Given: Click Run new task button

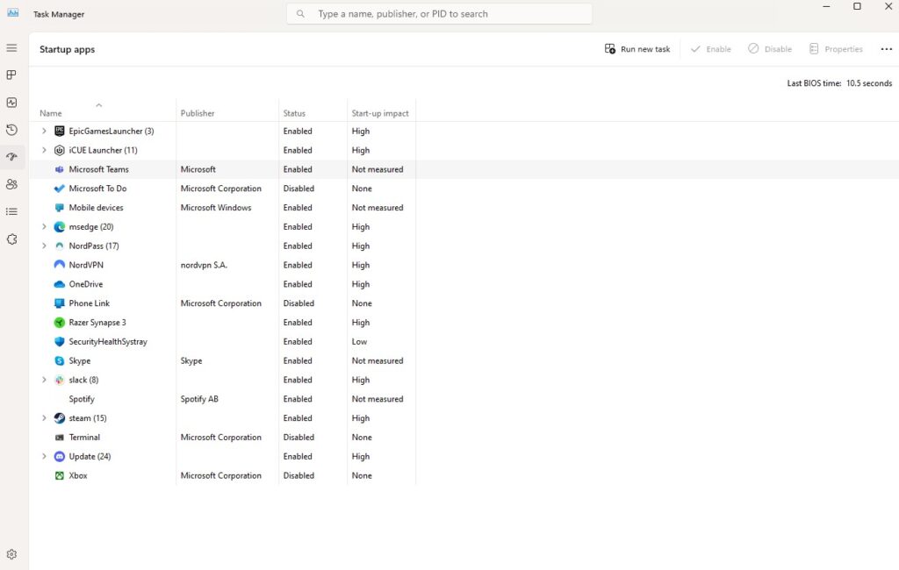Looking at the screenshot, I should point(637,49).
